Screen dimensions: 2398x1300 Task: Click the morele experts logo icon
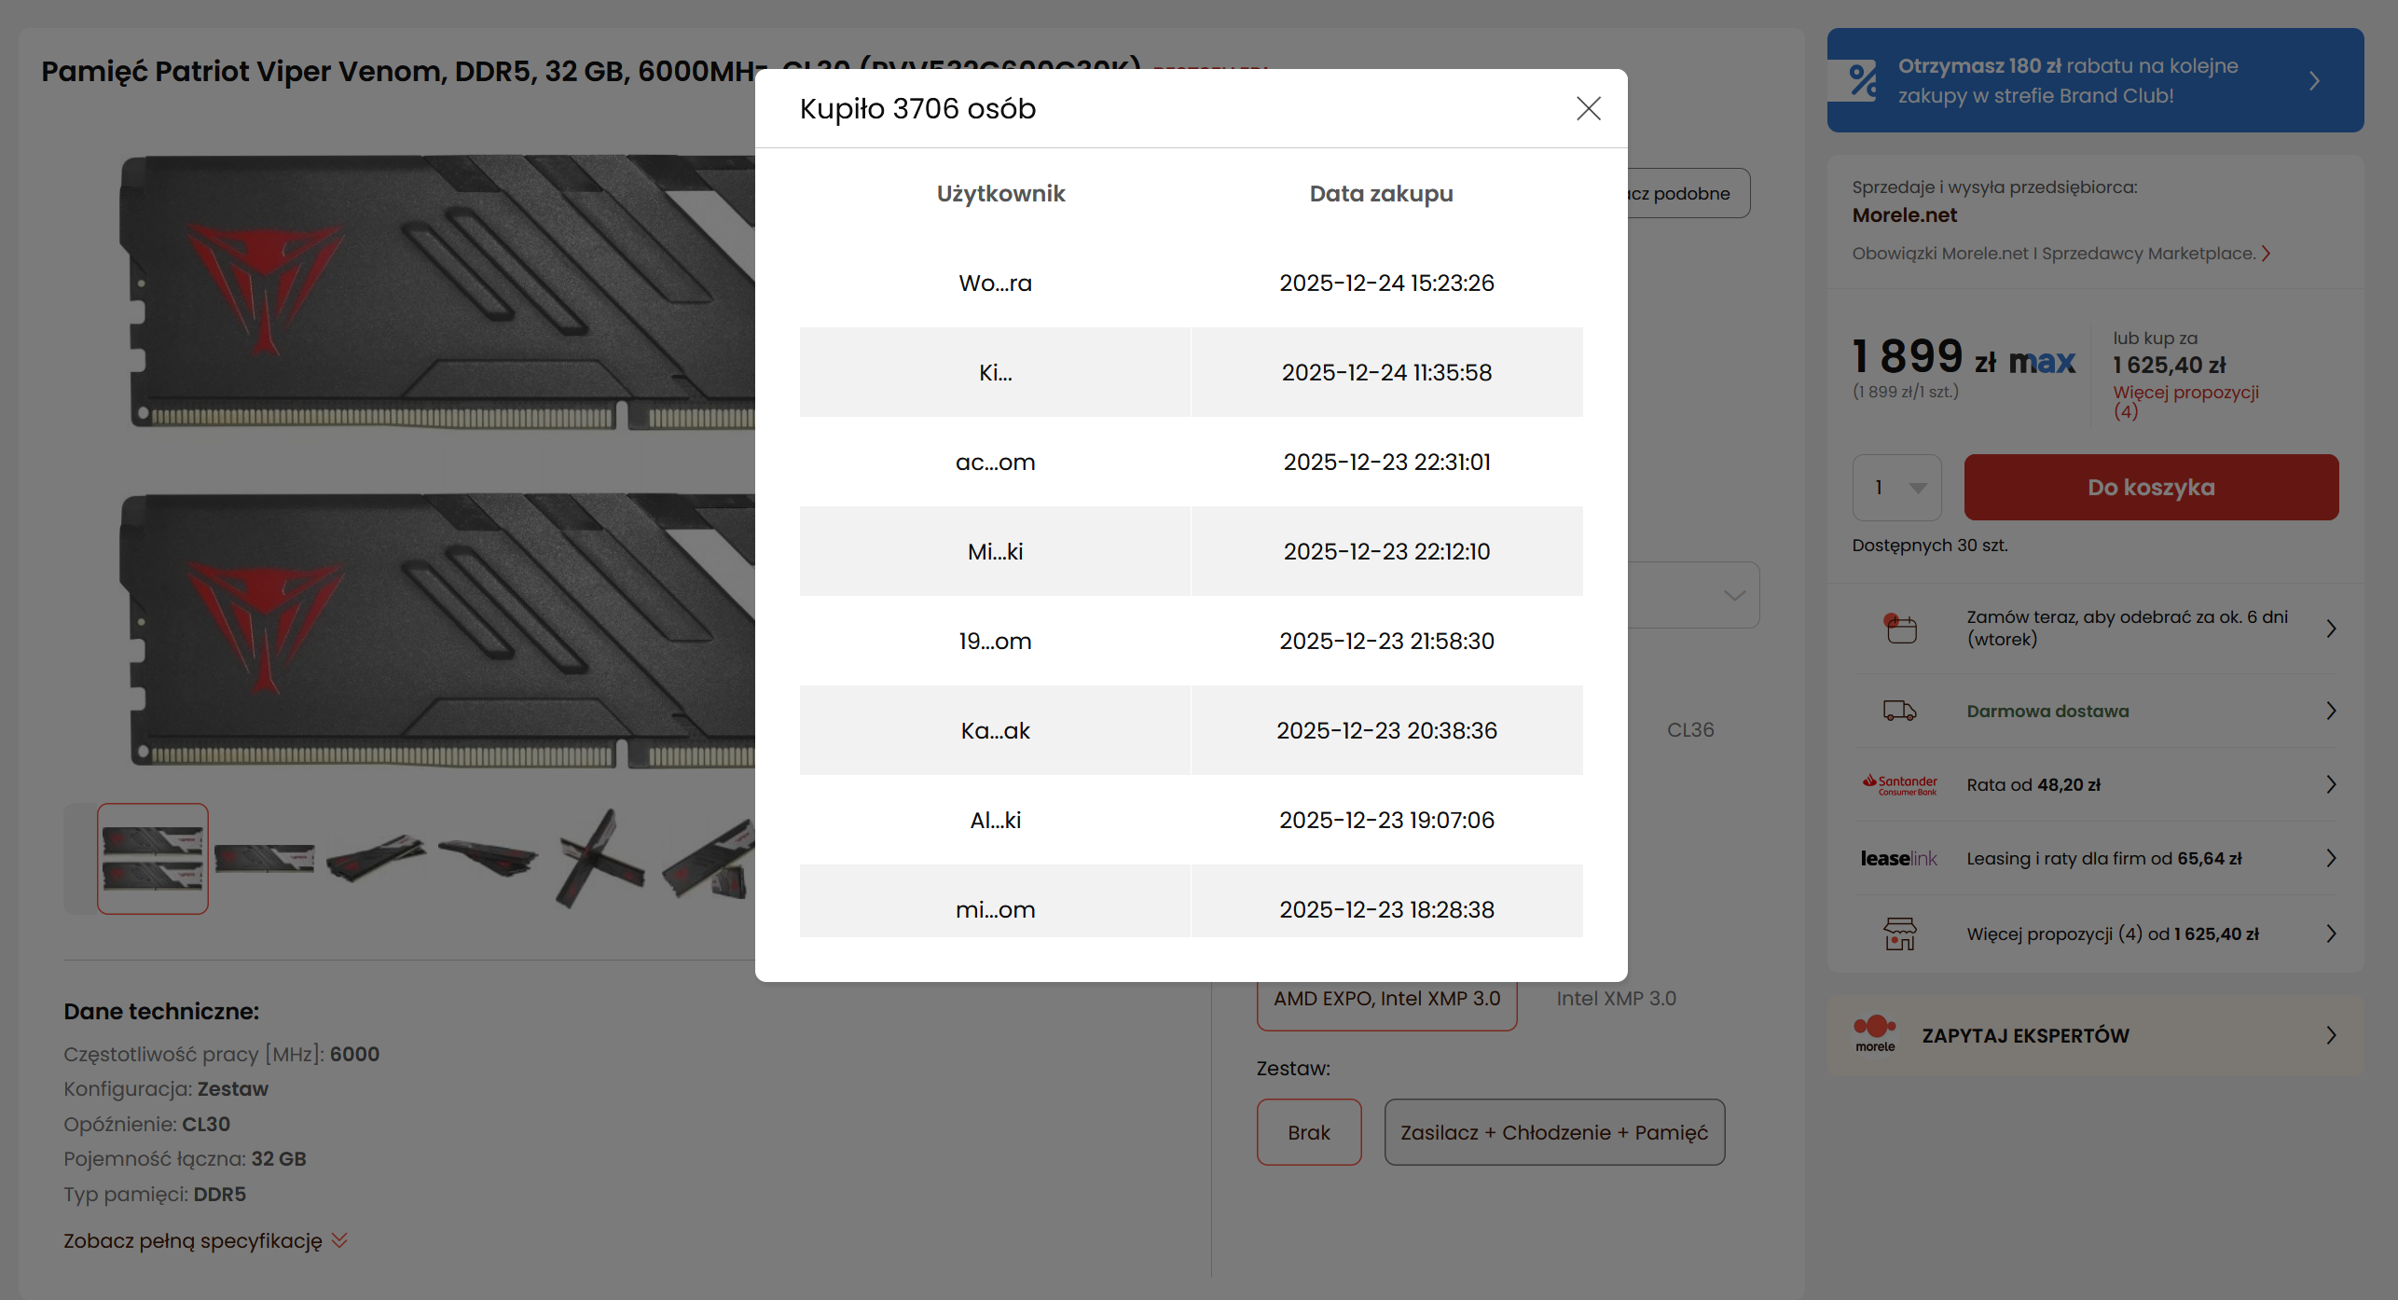pos(1875,1034)
